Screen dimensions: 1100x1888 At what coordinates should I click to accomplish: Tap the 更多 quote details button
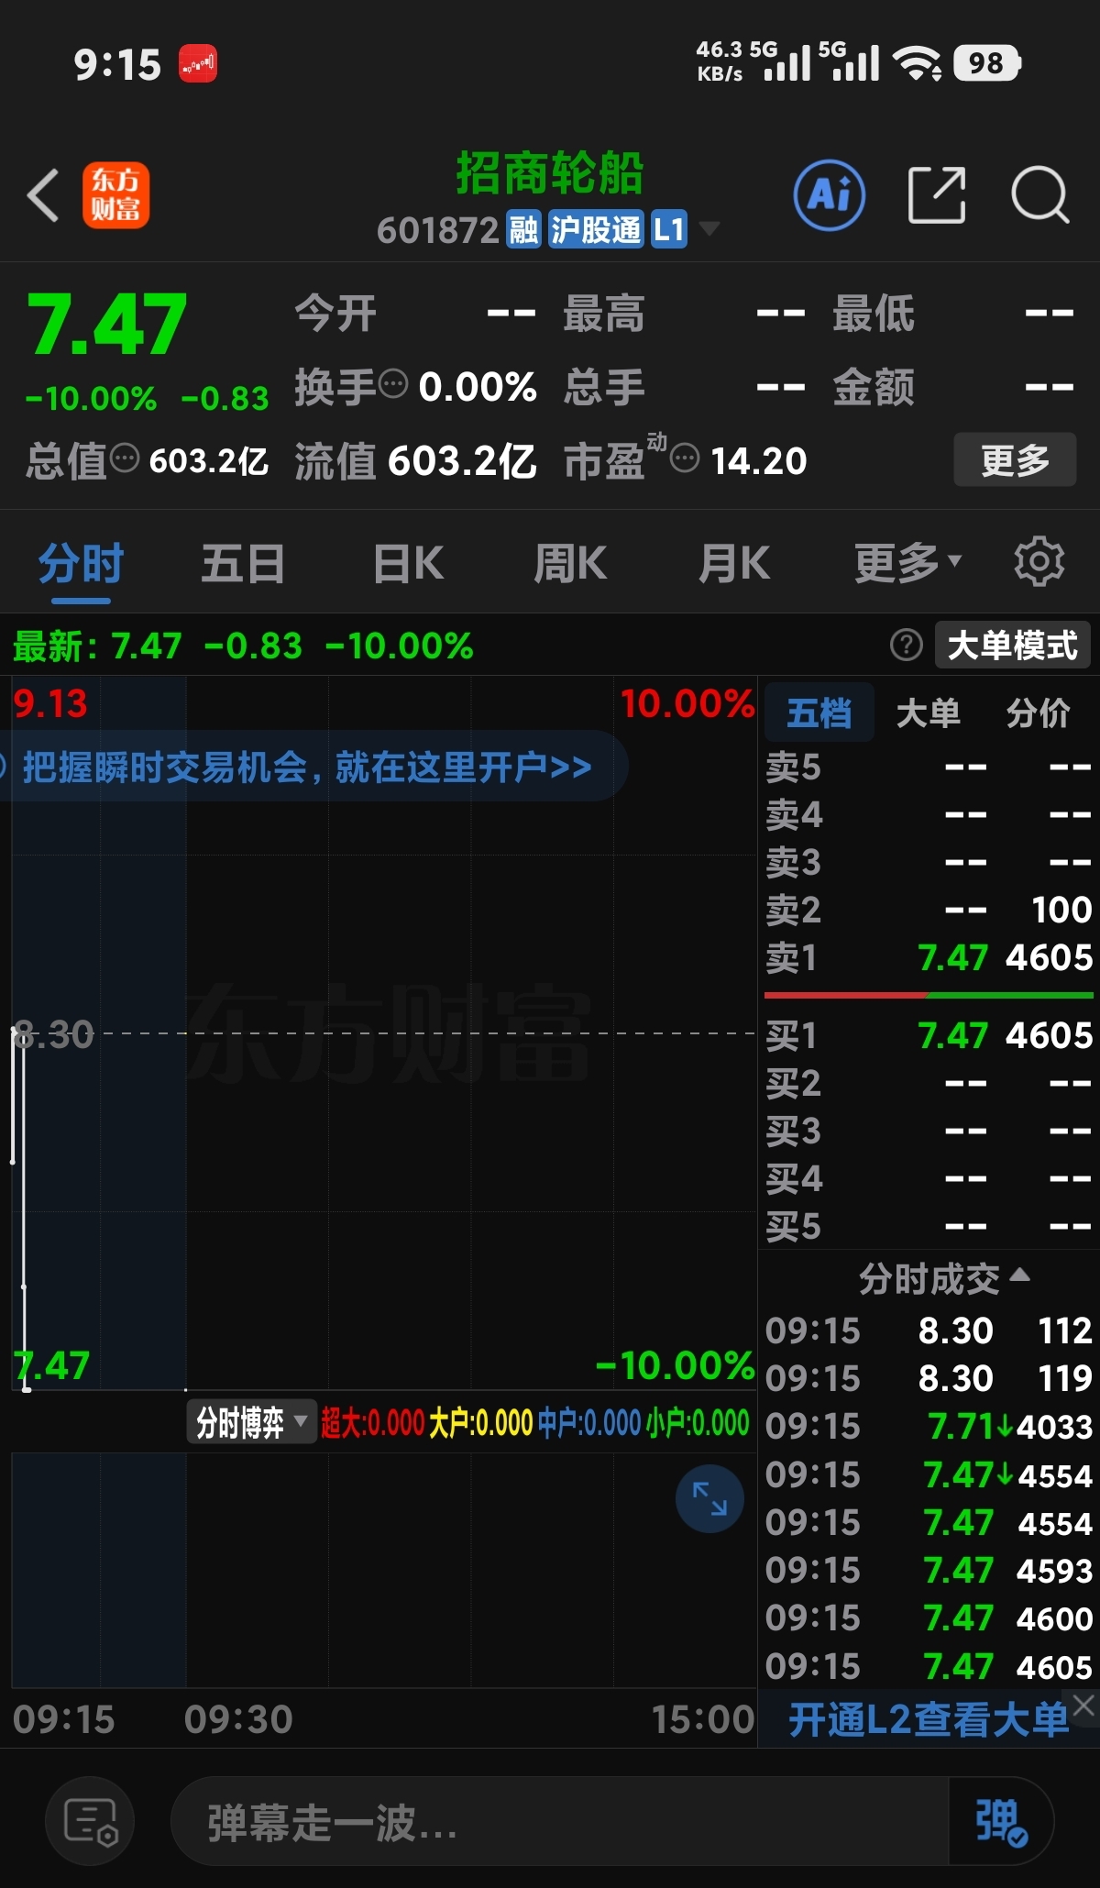click(x=1015, y=459)
